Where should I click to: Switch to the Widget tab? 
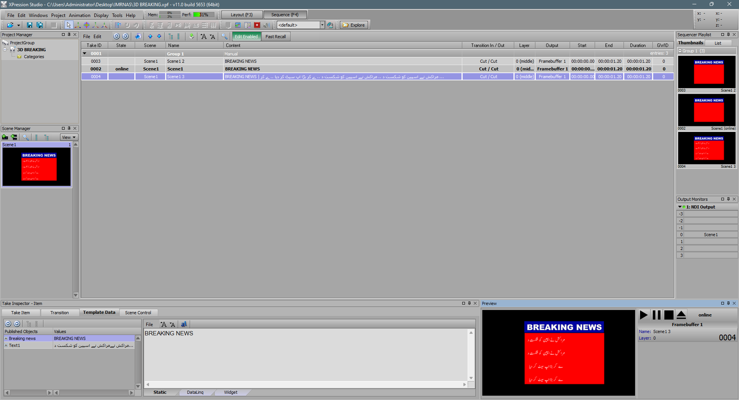coord(230,393)
